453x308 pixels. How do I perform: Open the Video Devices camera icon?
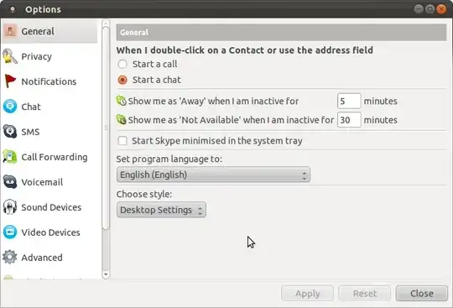point(10,232)
